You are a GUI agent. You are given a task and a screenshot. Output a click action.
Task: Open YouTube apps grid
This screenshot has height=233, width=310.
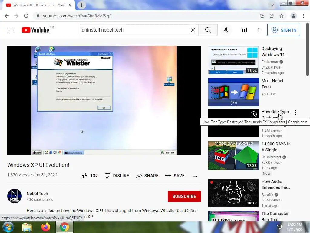[x=244, y=30]
